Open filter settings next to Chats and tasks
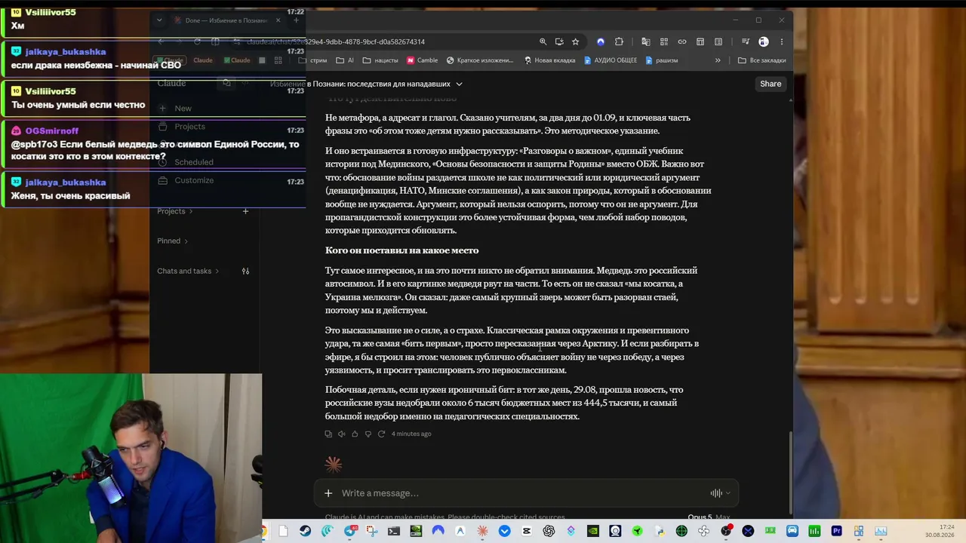This screenshot has width=966, height=543. click(x=245, y=271)
